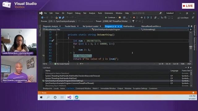Click the Save file icon
This screenshot has height=111, width=198.
point(60,18)
